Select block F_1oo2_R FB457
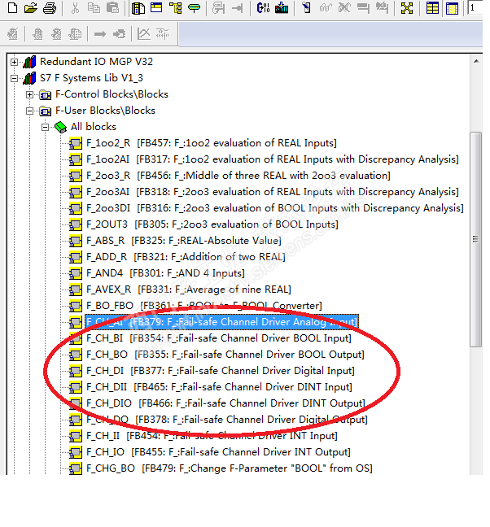Viewport: 490px width, 527px height. (212, 143)
